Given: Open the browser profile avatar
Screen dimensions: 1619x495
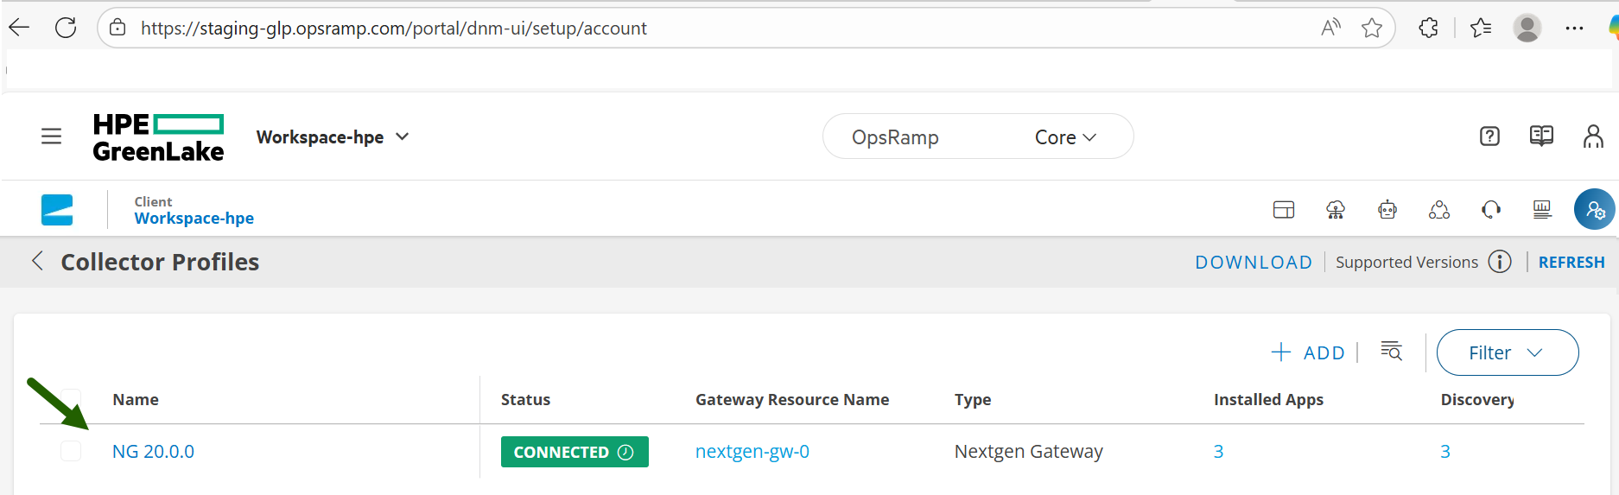Looking at the screenshot, I should point(1527,28).
